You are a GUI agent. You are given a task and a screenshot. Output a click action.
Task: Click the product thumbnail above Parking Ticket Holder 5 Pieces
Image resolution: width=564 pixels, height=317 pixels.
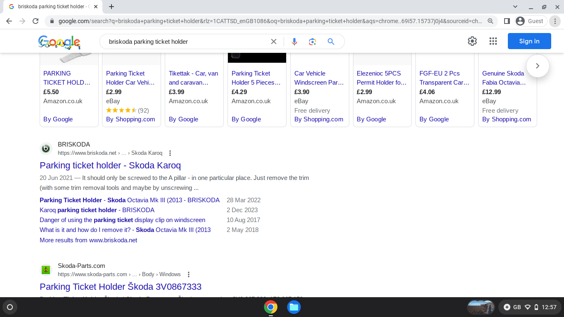(x=257, y=58)
